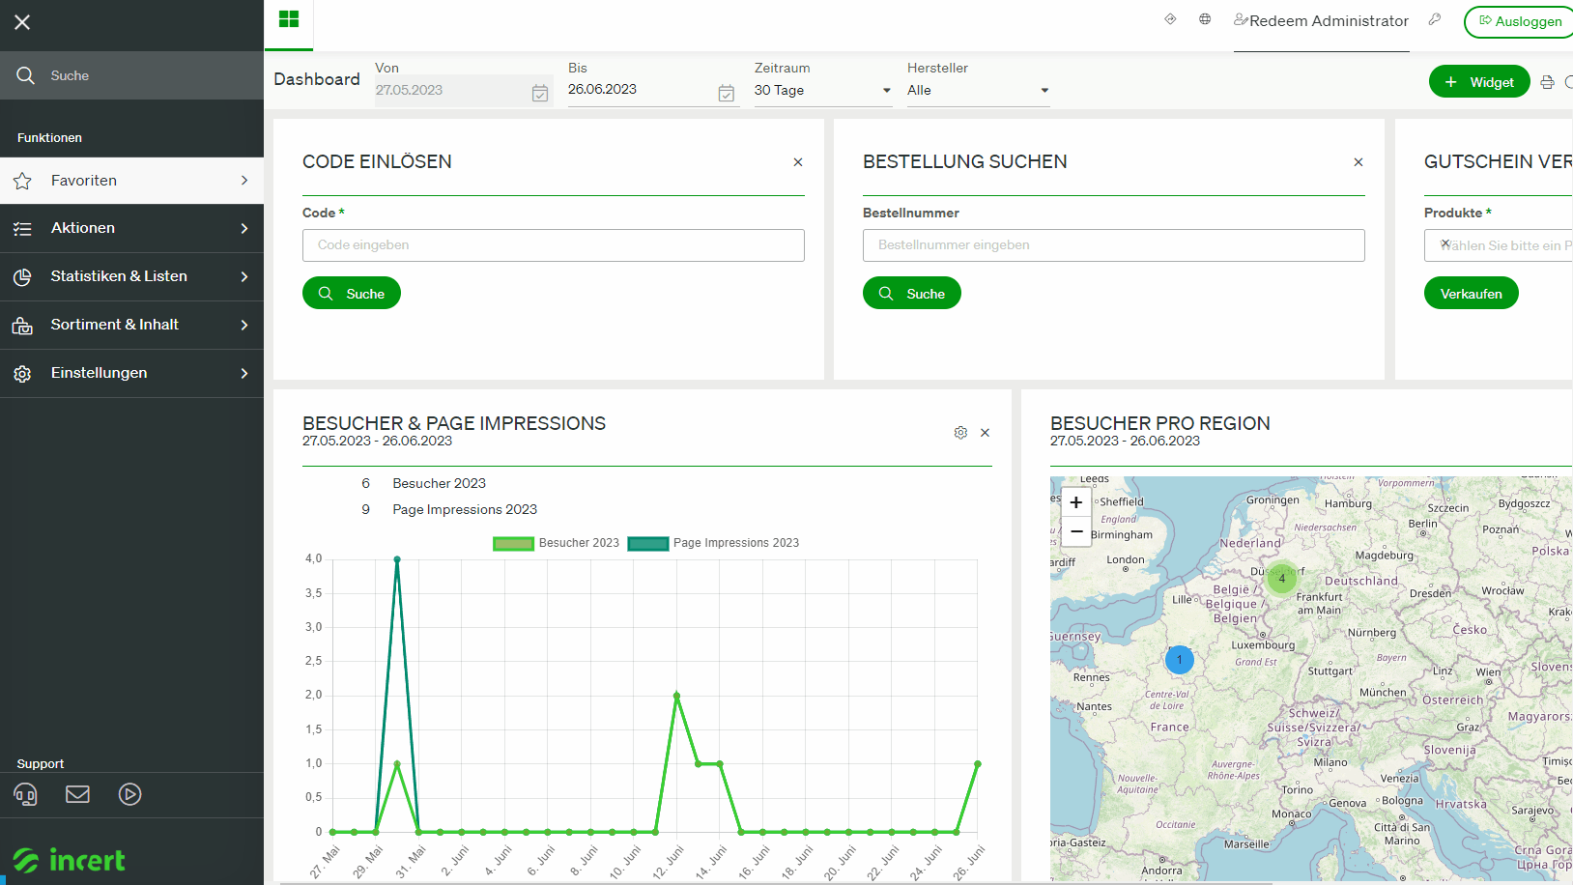Expand the Favoriten menu
This screenshot has height=885, width=1573.
click(x=131, y=181)
